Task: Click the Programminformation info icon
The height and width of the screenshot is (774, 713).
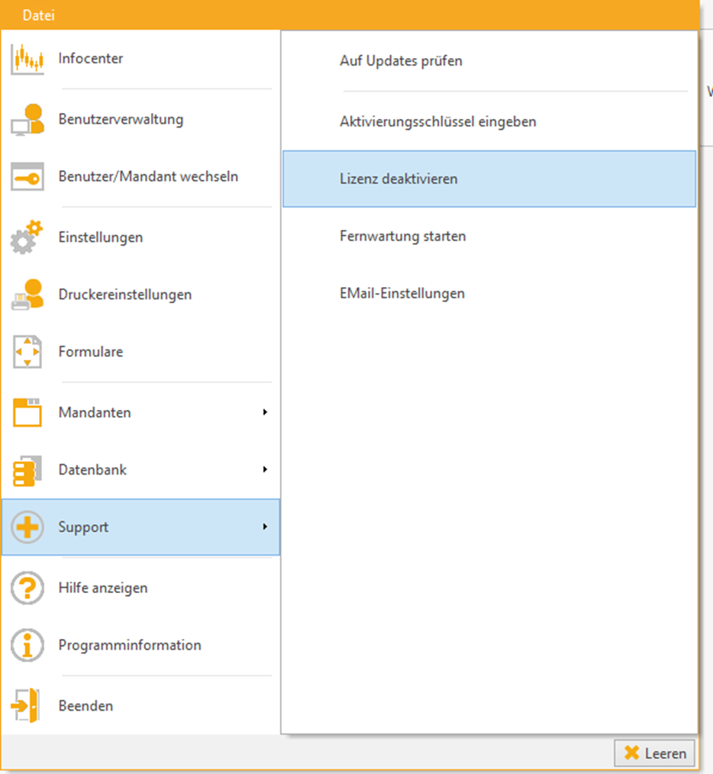Action: pyautogui.click(x=27, y=645)
